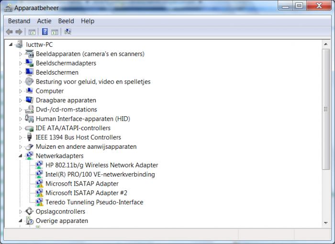Screen dimensions: 335x244
Task: Select HP 802.11b/g Wireless Network Adapter
Action: [101, 165]
